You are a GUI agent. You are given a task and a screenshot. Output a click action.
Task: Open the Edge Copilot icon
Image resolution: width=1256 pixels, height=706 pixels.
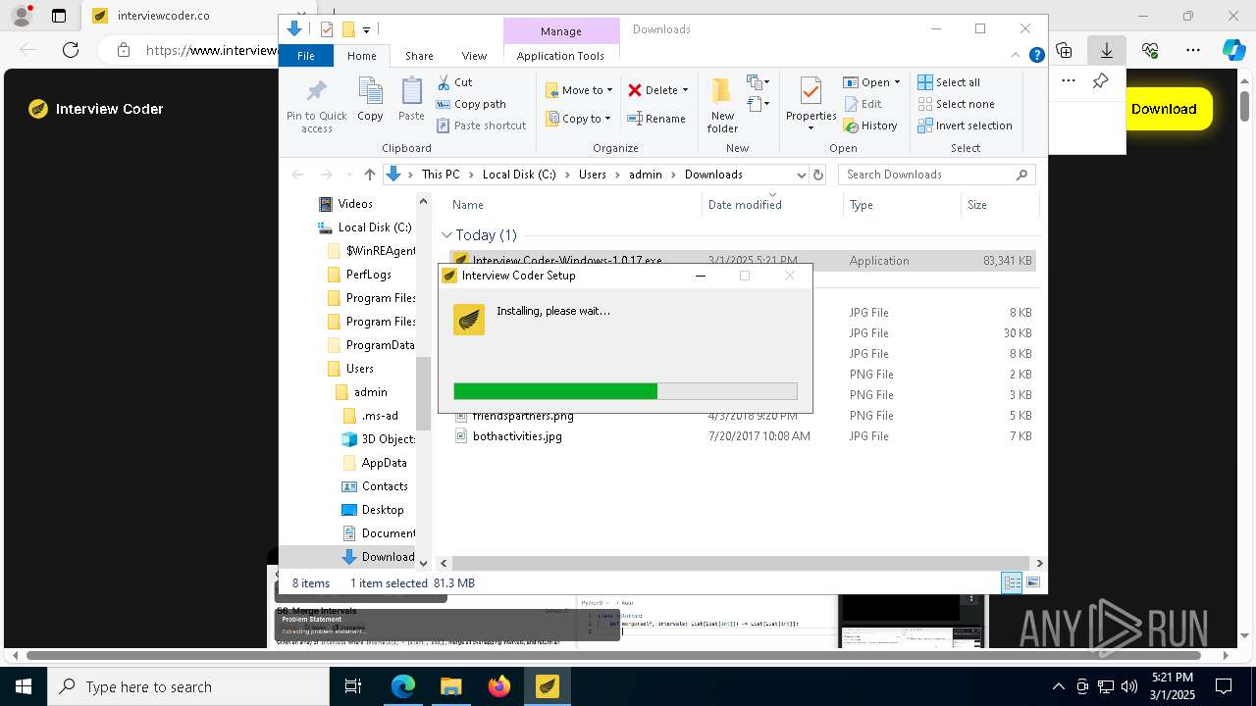tap(1233, 50)
